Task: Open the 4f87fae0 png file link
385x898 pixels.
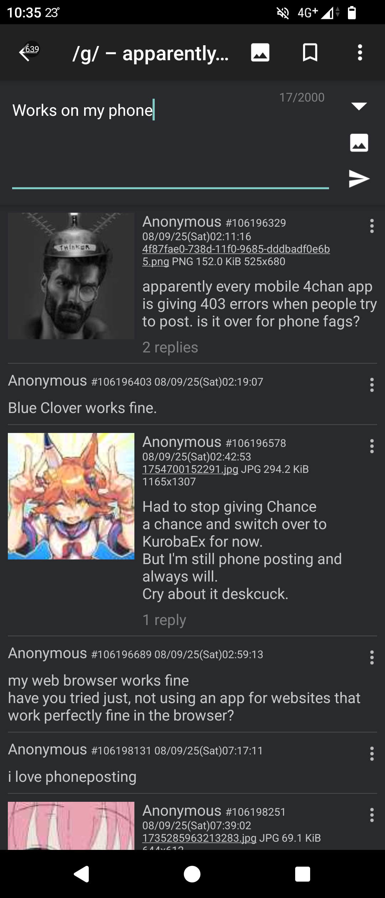Action: click(236, 255)
